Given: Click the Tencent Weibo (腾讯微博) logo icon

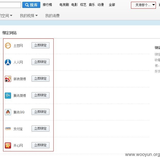Looking at the screenshot, I should (x=8, y=96).
